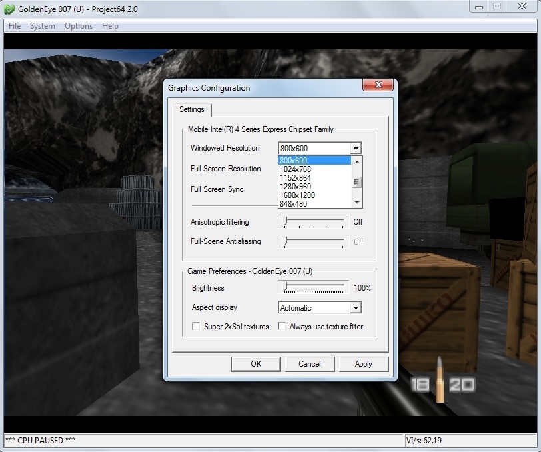Viewport: 541px width, 452px height.
Task: Click the Brightness slider
Action: [314, 287]
